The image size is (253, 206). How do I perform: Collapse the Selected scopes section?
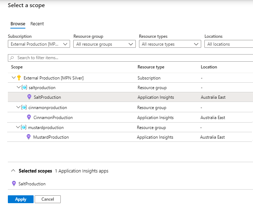click(x=13, y=171)
